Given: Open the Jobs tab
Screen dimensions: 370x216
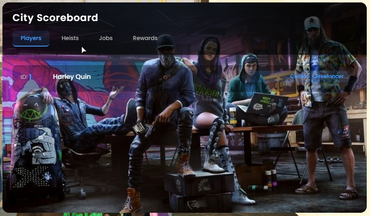Looking at the screenshot, I should (x=106, y=38).
